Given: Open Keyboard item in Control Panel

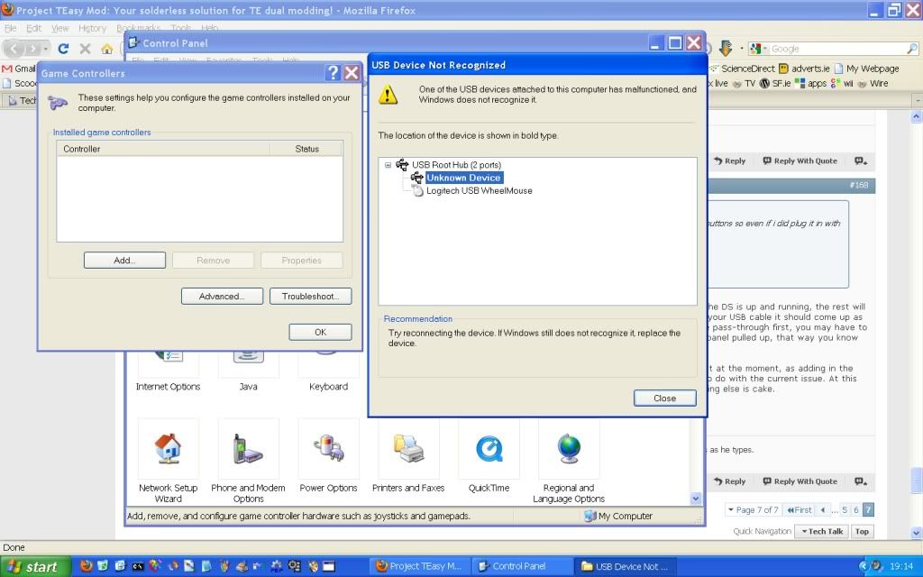Looking at the screenshot, I should coord(328,386).
